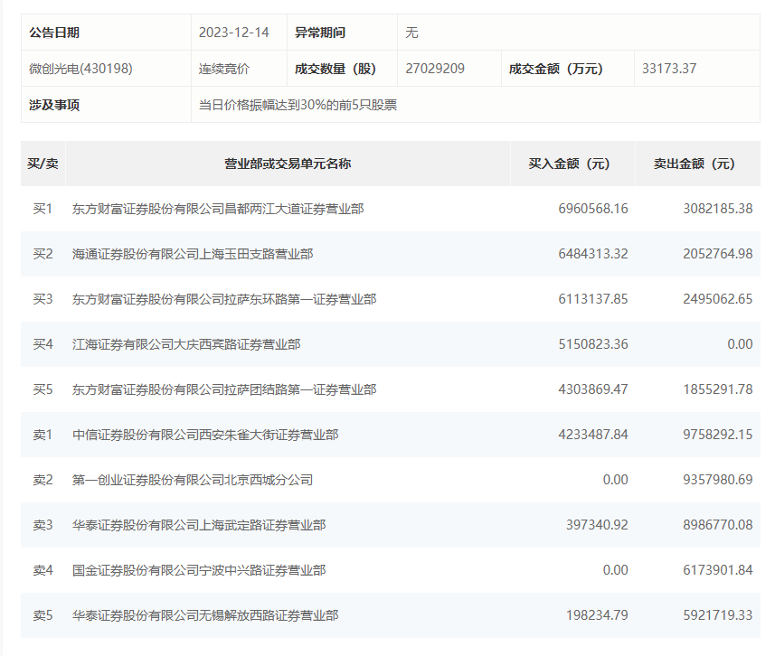Select 东方财富证券昌都两江大道证券营业部 row name
Viewport: 775px width, 656px height.
pos(218,209)
